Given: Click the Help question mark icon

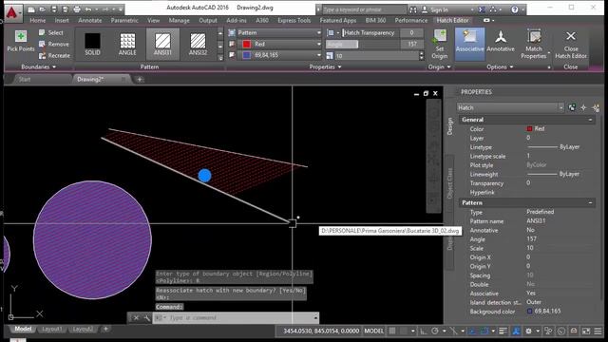Looking at the screenshot, I should pos(515,9).
